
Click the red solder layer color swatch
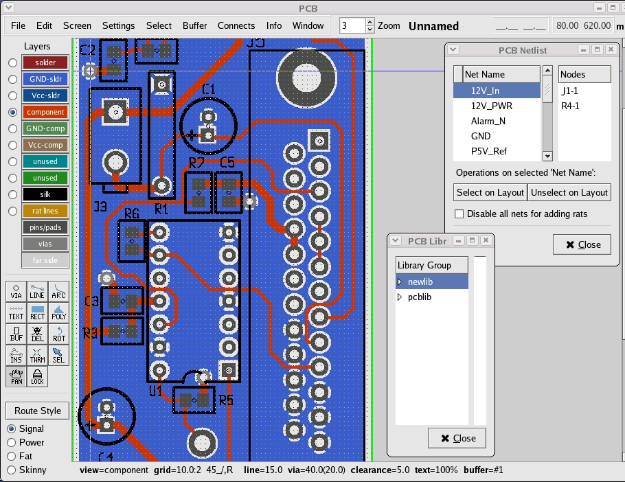pos(45,62)
